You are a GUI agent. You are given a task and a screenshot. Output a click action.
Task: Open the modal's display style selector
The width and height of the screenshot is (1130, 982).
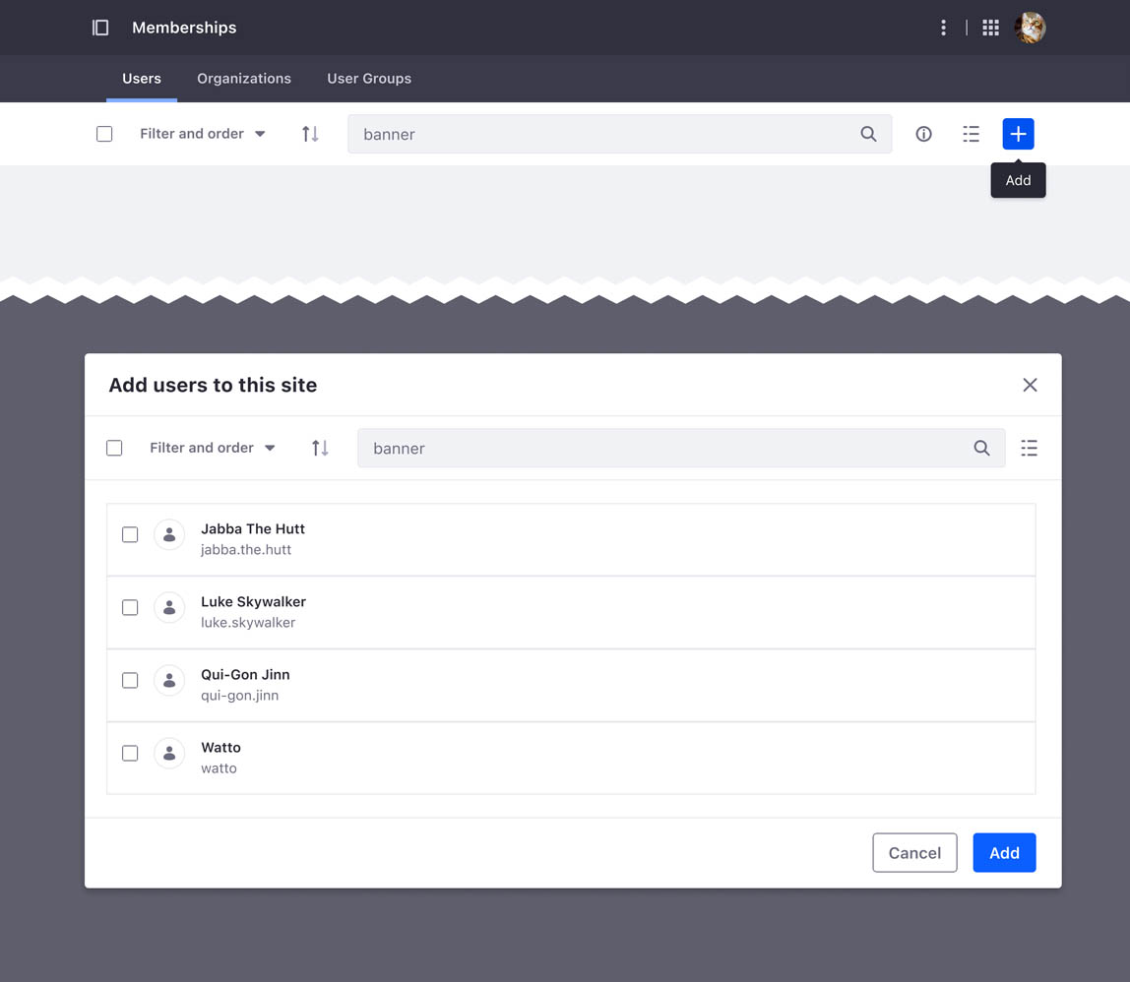1029,448
